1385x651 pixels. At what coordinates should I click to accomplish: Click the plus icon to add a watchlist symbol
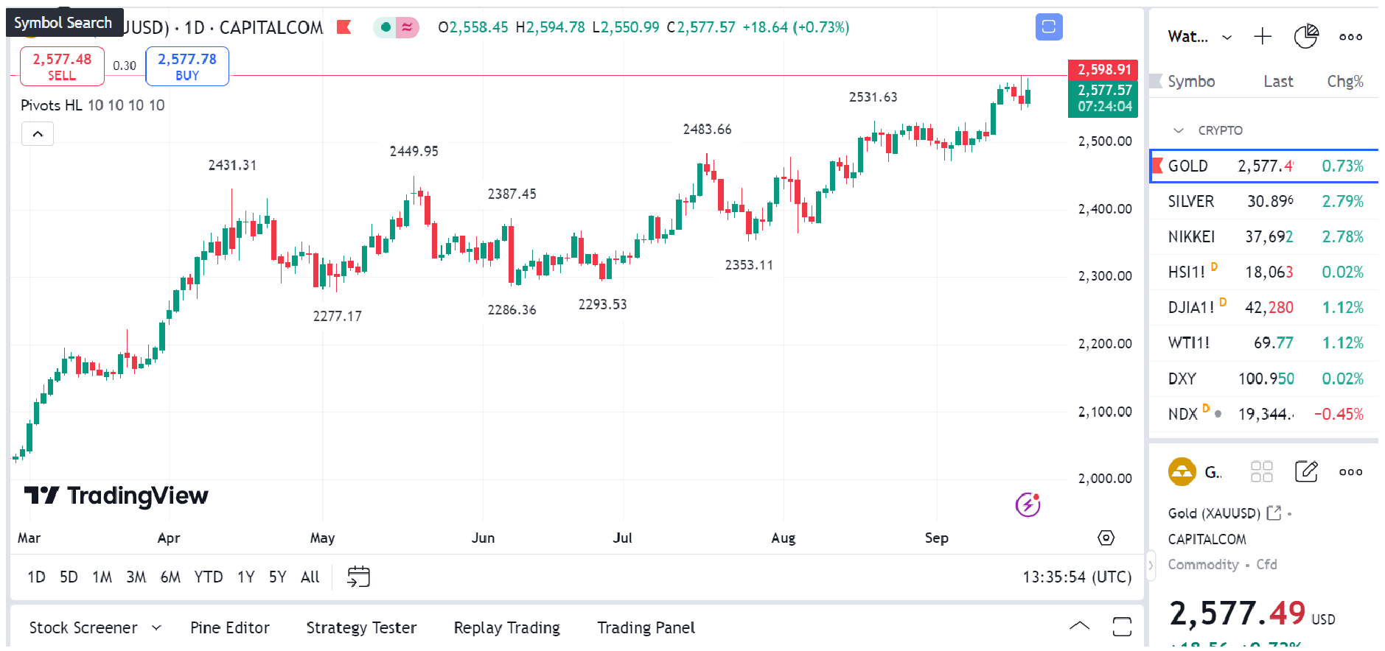click(x=1263, y=35)
